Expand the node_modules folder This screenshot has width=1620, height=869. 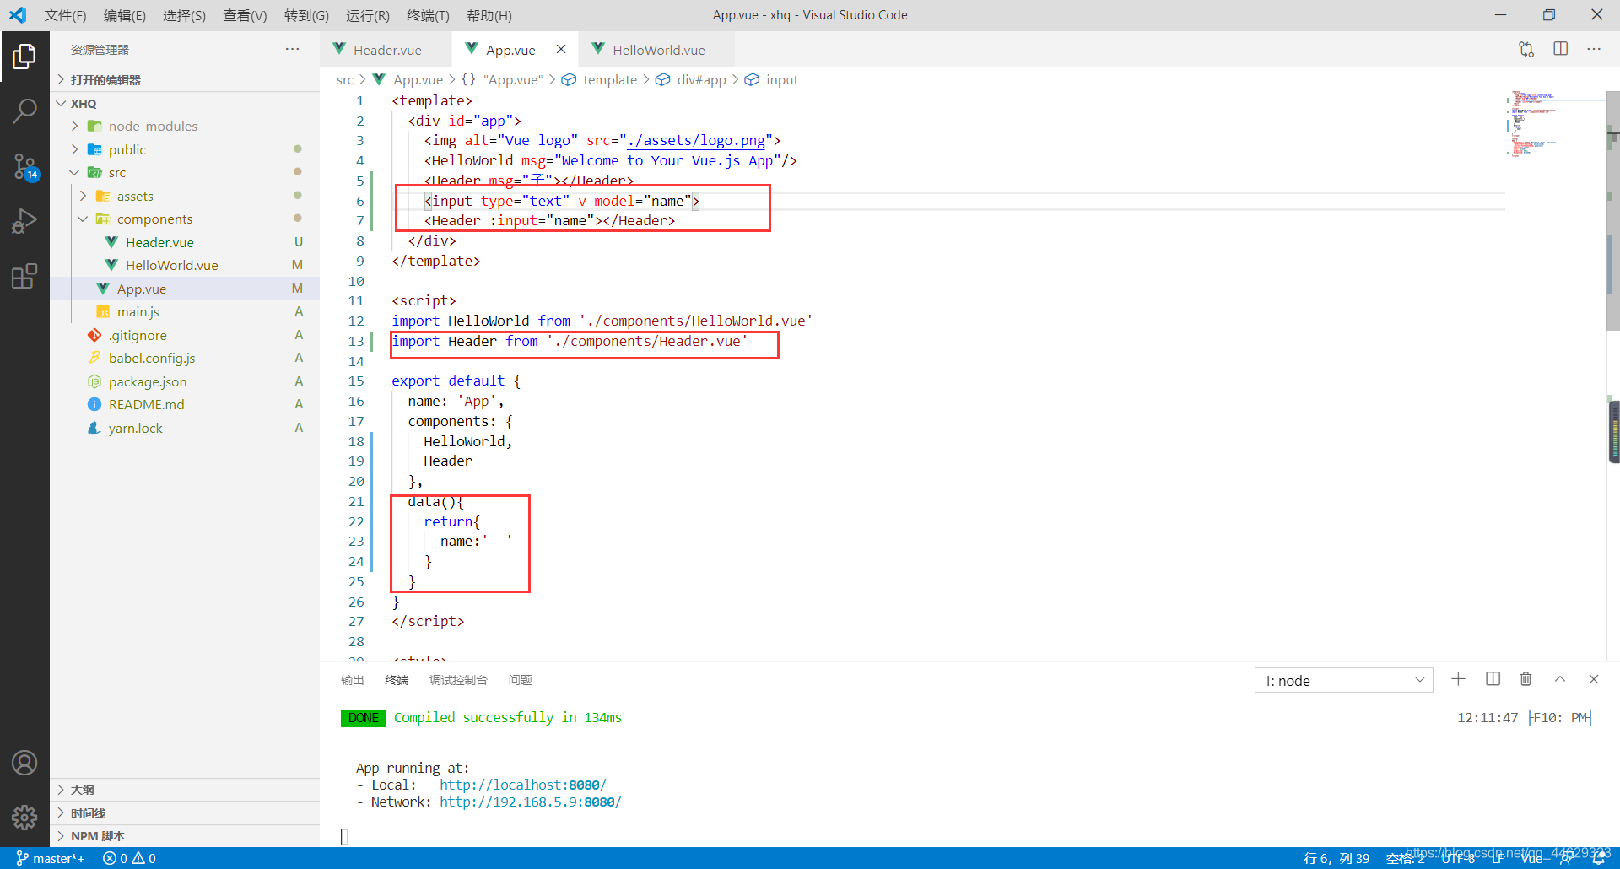coord(184,126)
